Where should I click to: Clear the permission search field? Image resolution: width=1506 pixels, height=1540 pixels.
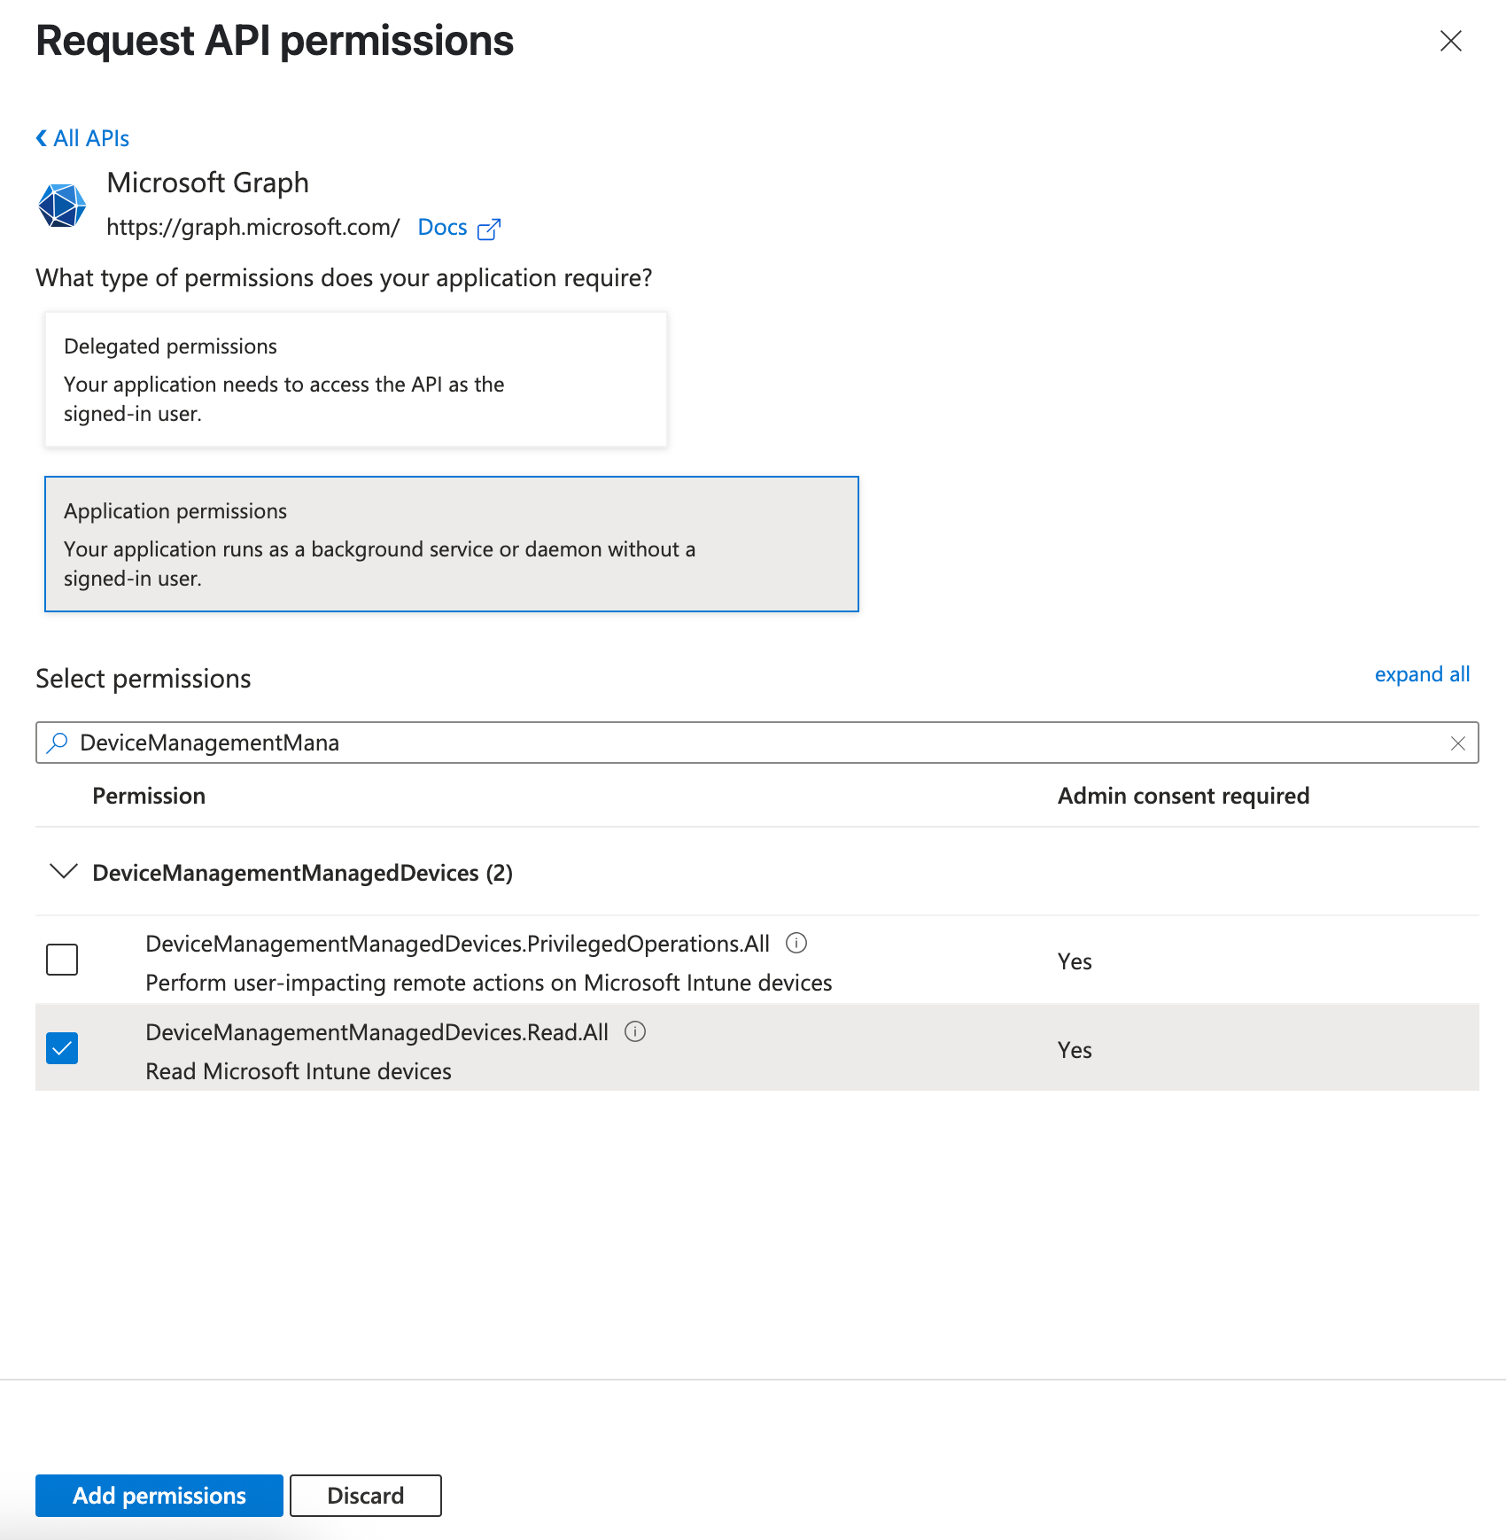[x=1457, y=743]
